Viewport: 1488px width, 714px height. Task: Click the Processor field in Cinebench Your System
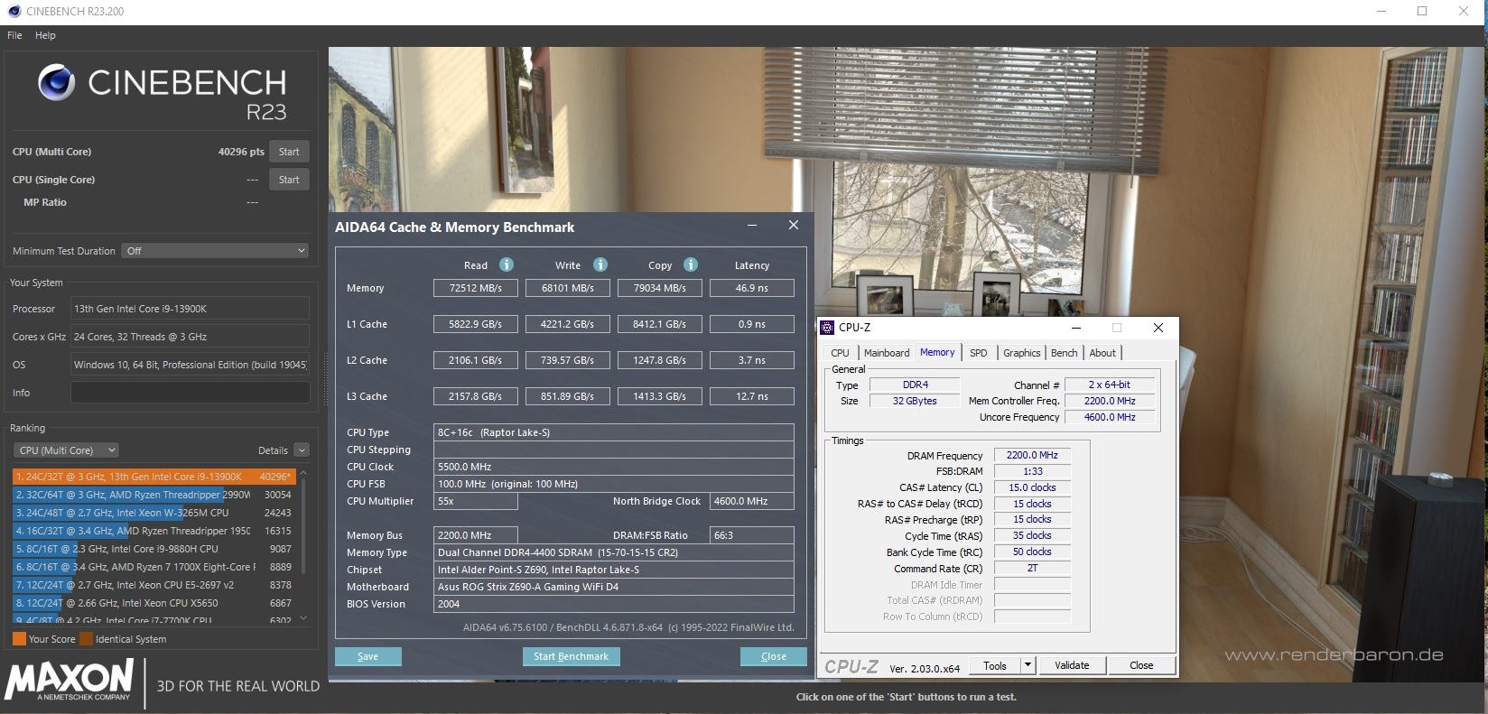click(x=190, y=309)
